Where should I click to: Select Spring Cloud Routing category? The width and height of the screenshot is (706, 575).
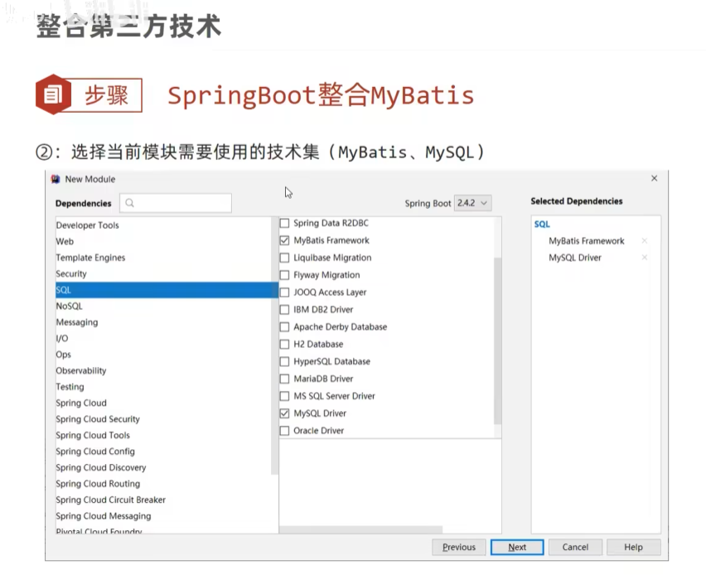click(98, 484)
